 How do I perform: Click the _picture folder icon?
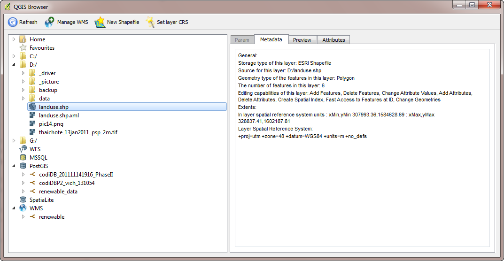pos(32,82)
